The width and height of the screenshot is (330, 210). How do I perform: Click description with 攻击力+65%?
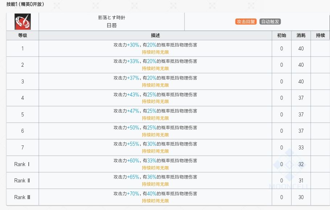pyautogui.click(x=155, y=177)
